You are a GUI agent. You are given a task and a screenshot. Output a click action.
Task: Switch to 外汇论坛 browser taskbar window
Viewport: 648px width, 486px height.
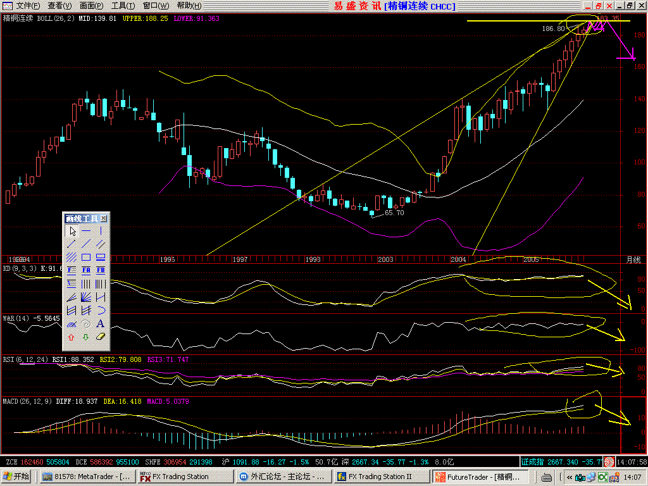[283, 477]
